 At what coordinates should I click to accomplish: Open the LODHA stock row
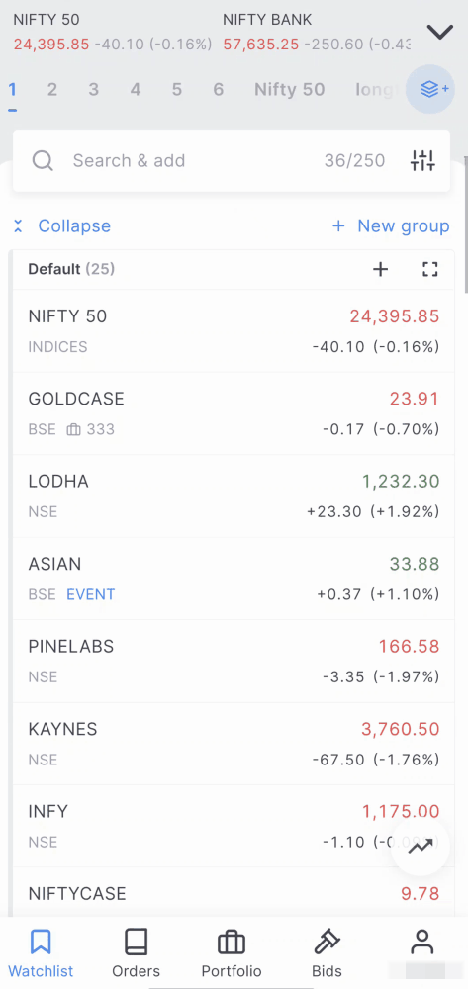point(234,496)
